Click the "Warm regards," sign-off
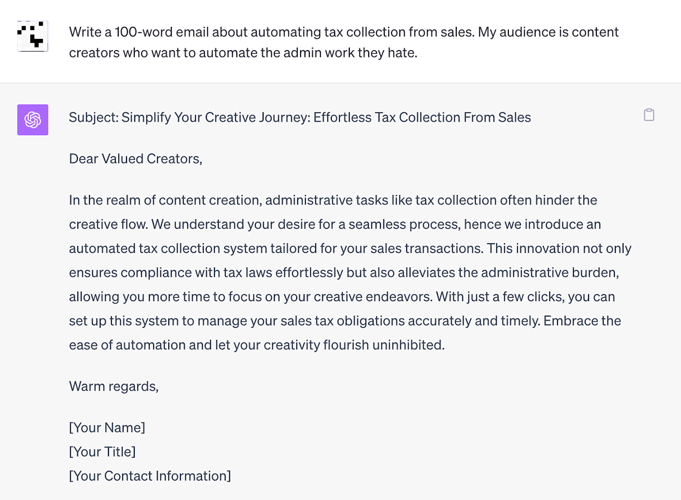This screenshot has height=500, width=681. point(114,387)
